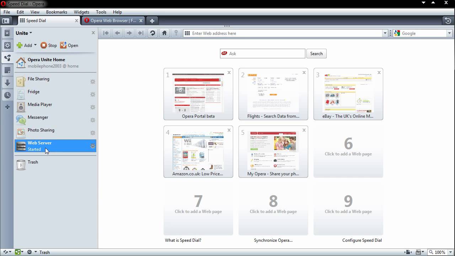
Task: Click the Opera Link sync status icon
Action: (5, 252)
